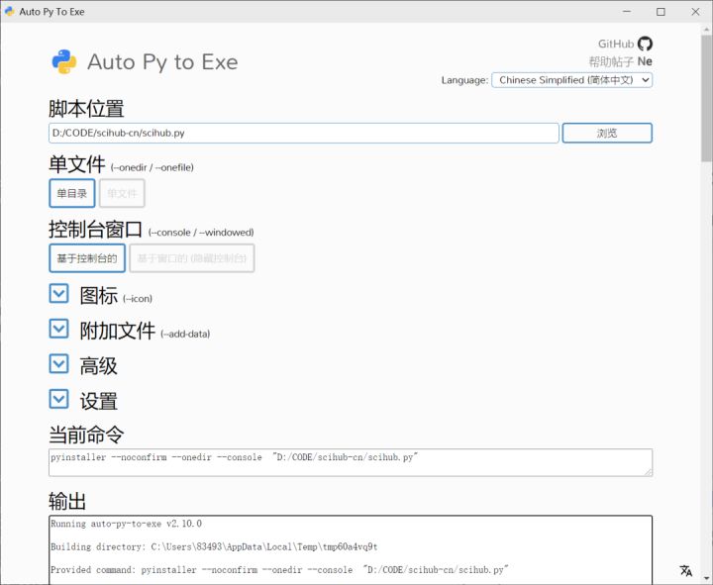Click the app icon in the title bar
The width and height of the screenshot is (713, 585).
[9, 11]
